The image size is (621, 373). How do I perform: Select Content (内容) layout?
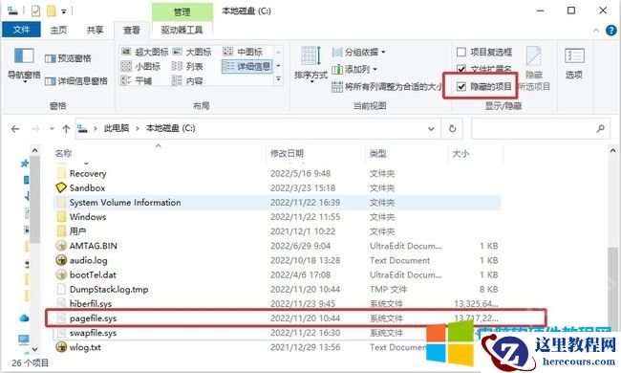[187, 81]
